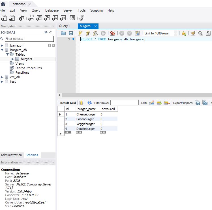Select the Views node
The width and height of the screenshot is (212, 210).
(20, 64)
